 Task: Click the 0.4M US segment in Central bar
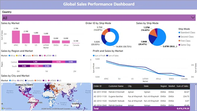pos(71,62)
